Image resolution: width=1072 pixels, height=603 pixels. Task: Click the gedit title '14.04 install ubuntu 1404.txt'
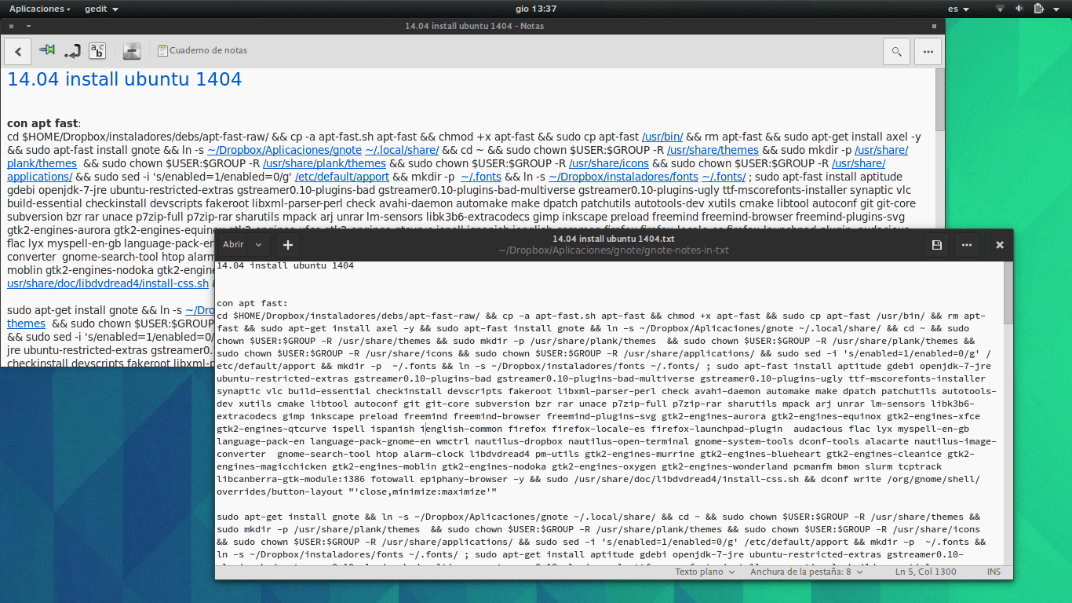614,239
